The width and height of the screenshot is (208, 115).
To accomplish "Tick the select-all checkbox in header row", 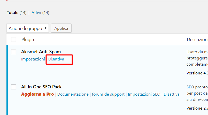I will pyautogui.click(x=13, y=39).
